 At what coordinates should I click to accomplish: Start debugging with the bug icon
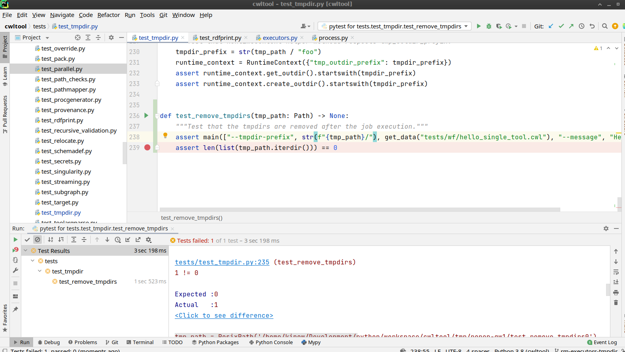(x=489, y=26)
